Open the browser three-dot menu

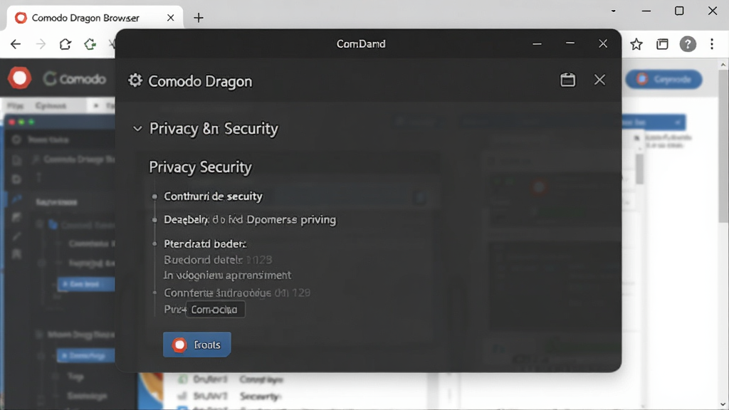(712, 44)
